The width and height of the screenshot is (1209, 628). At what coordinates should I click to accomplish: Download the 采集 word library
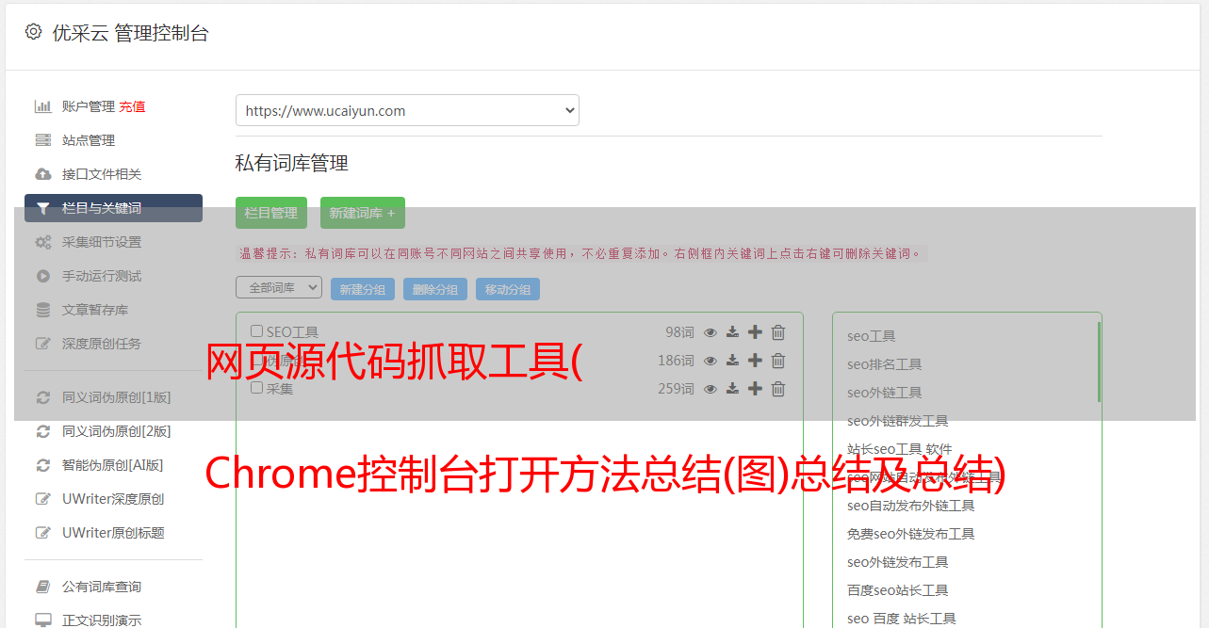[732, 389]
